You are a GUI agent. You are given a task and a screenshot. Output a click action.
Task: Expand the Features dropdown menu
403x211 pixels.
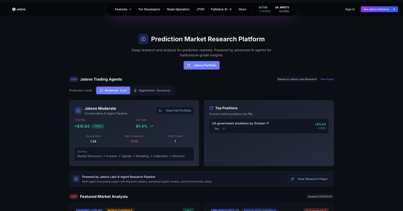[x=123, y=9]
